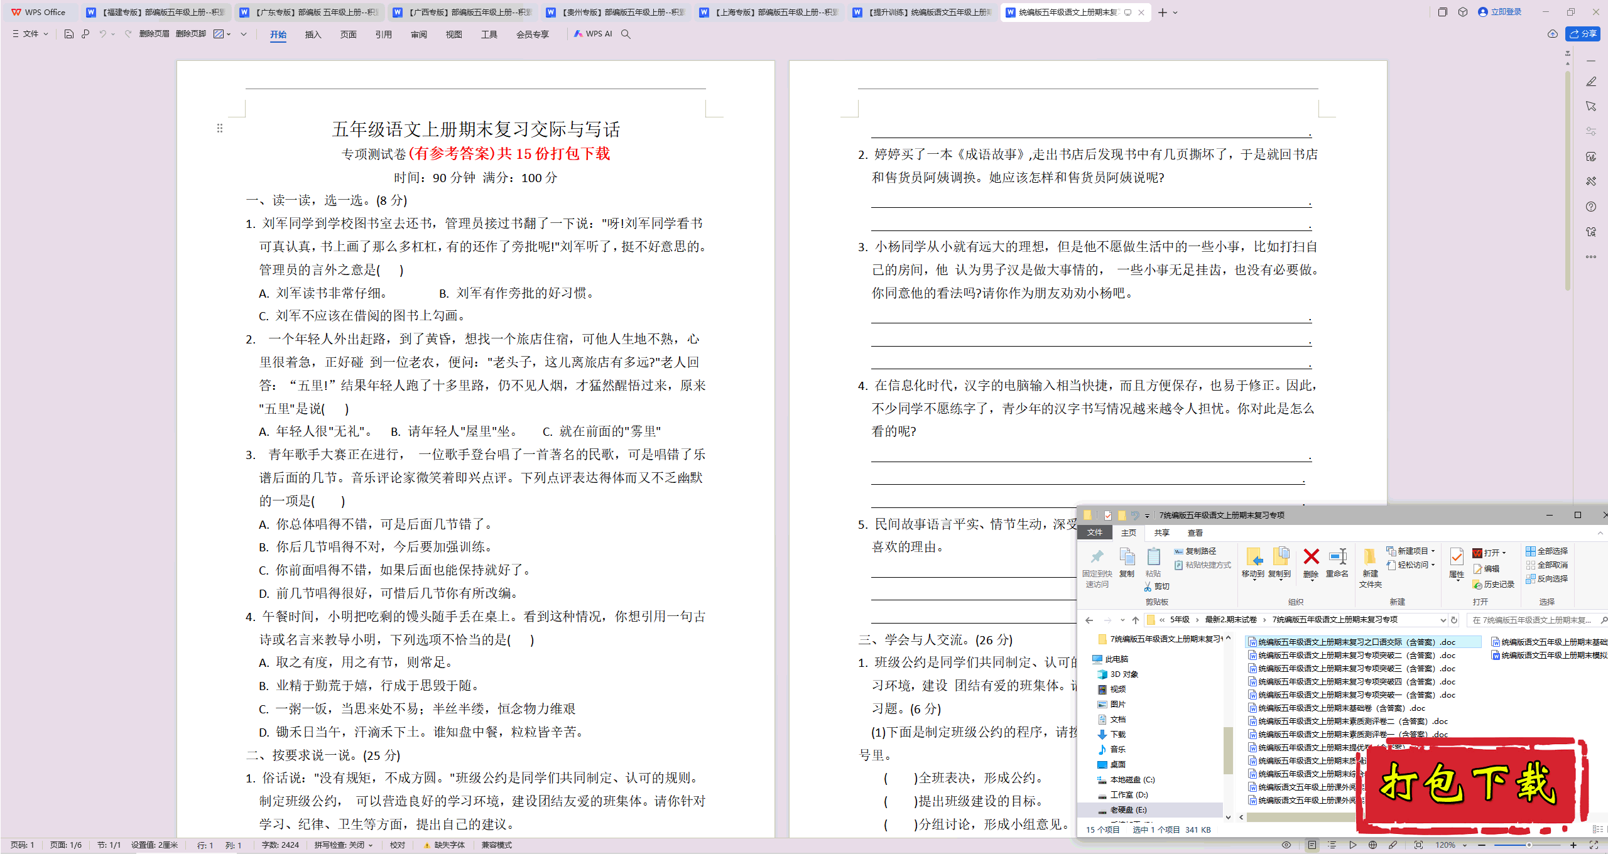1608x854 pixels.
Task: Open the 页面 ribbon tab
Action: (348, 35)
